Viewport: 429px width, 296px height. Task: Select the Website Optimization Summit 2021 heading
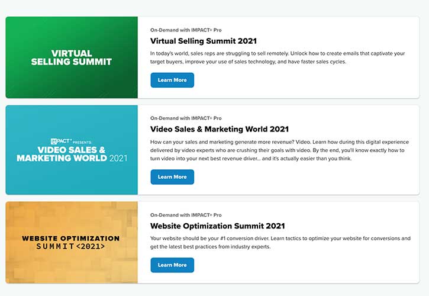tap(218, 226)
